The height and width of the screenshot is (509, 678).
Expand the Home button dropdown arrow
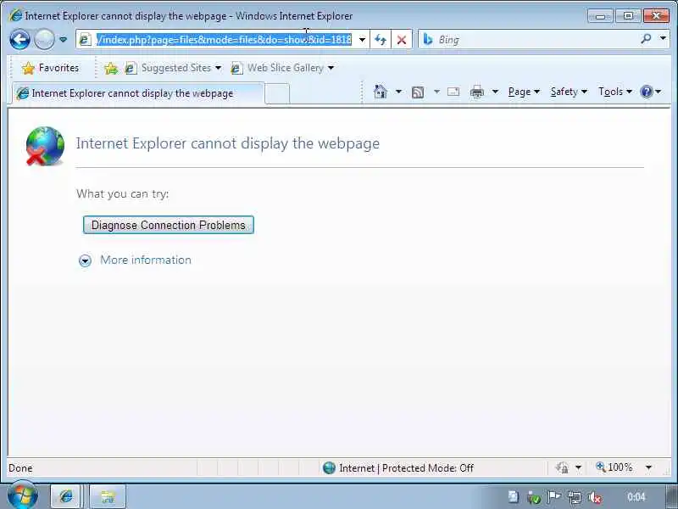coord(398,92)
